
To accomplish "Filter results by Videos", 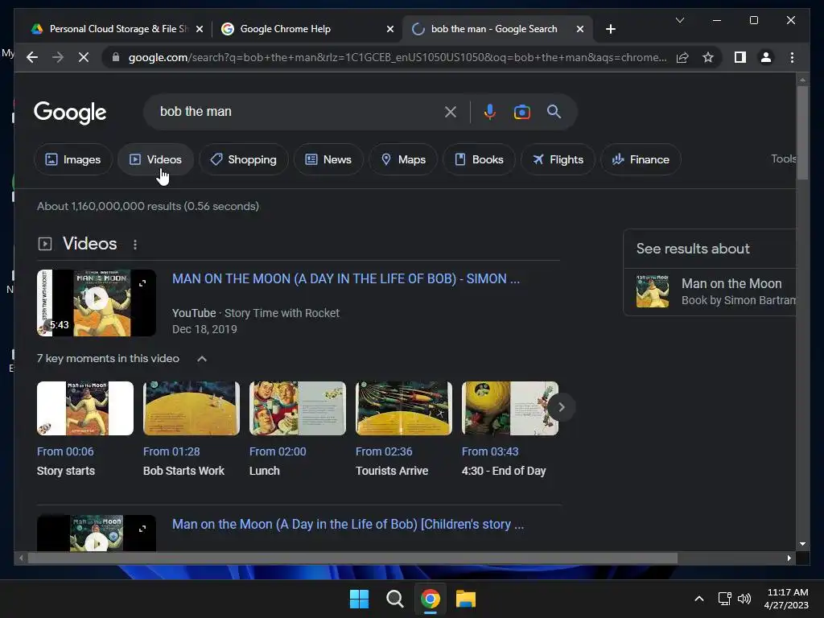I will [x=155, y=159].
